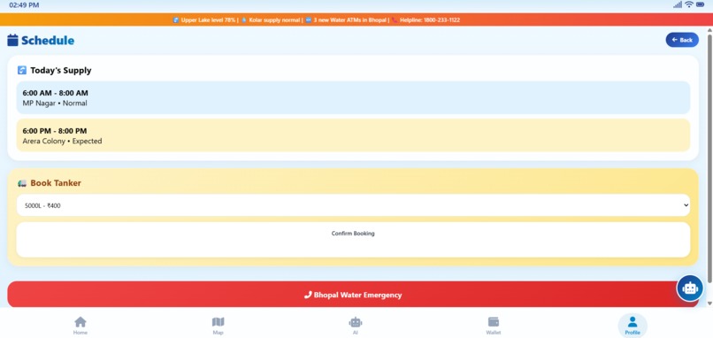Click the 02:49 PM clock

point(24,5)
